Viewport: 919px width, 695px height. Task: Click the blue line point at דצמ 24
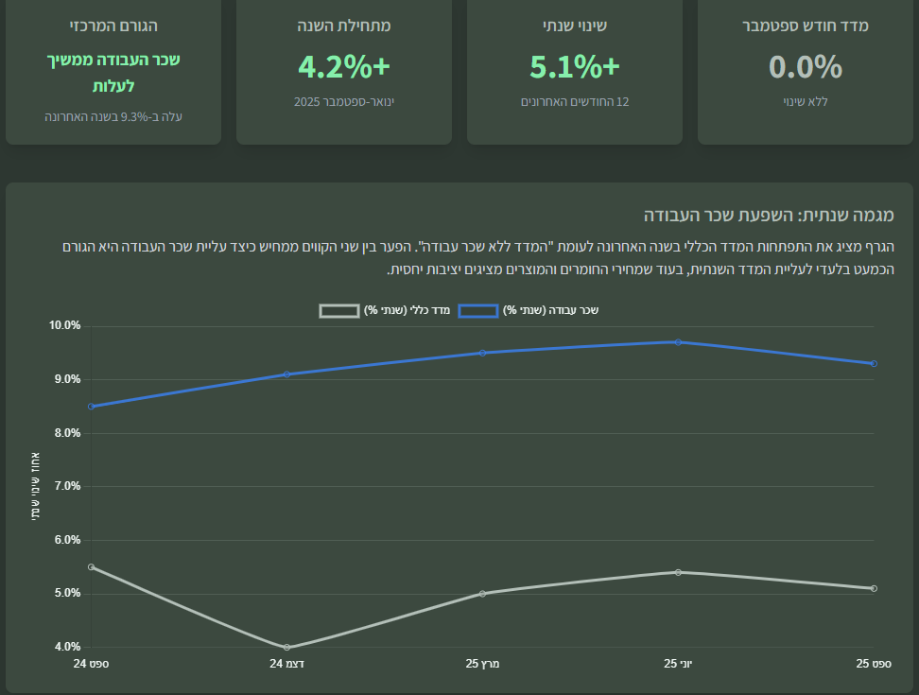tap(286, 374)
